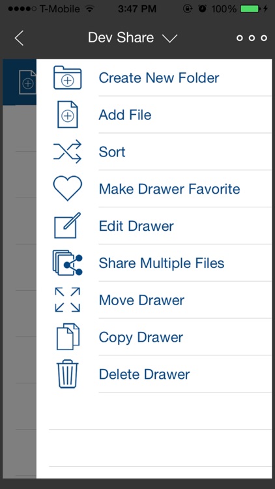
Task: Open the Dev Share title
Action: (121, 38)
